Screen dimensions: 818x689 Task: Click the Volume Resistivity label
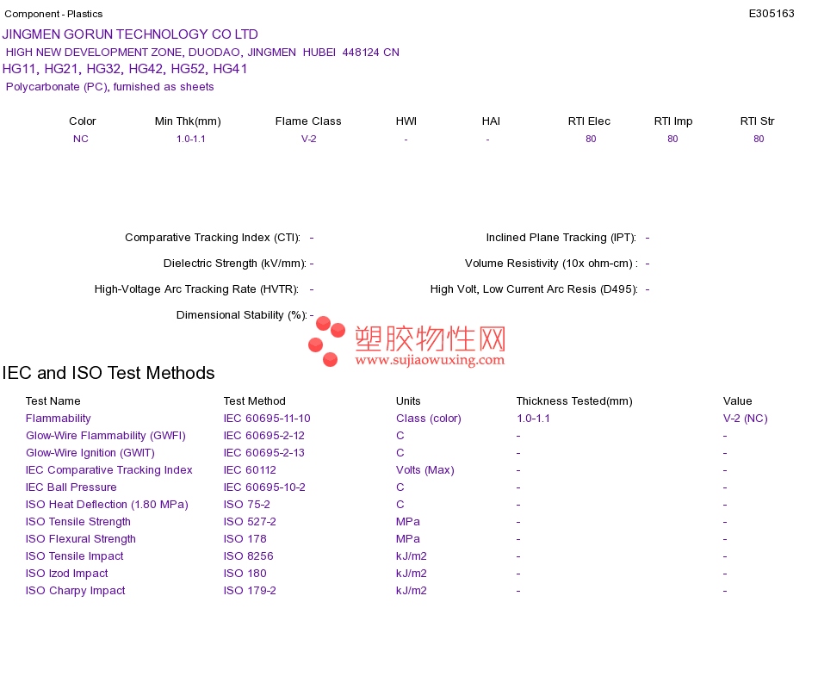(x=551, y=263)
